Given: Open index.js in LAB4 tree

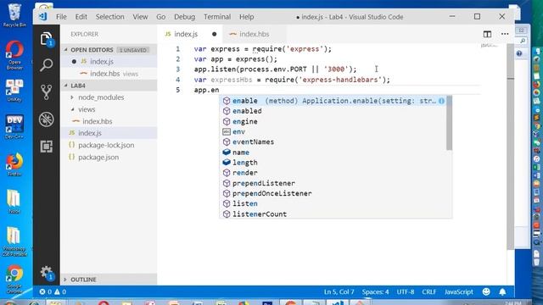Looking at the screenshot, I should pyautogui.click(x=109, y=133).
